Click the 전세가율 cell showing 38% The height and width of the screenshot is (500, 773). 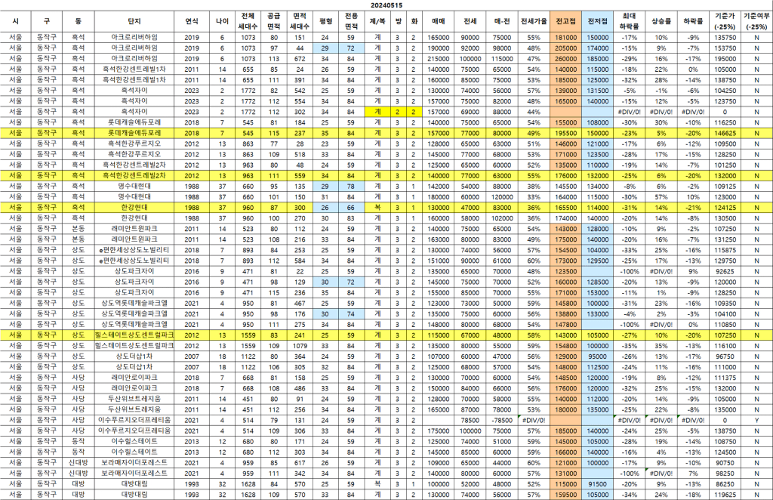pyautogui.click(x=534, y=187)
